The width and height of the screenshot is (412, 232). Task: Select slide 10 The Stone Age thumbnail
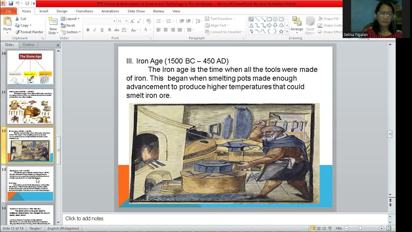point(31,68)
